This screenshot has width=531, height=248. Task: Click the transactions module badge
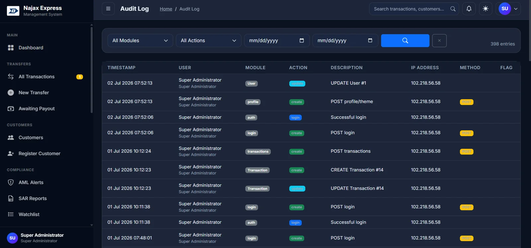pyautogui.click(x=258, y=152)
